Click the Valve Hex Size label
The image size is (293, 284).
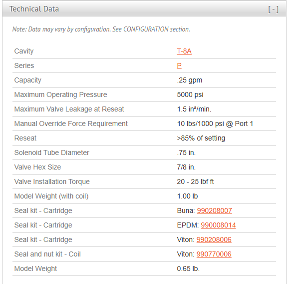pyautogui.click(x=37, y=167)
